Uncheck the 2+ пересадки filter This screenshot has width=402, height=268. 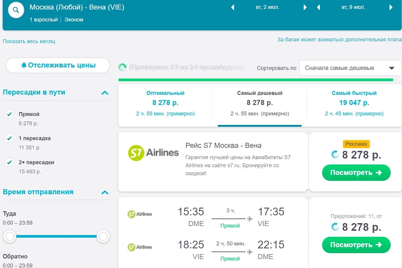[x=10, y=162]
